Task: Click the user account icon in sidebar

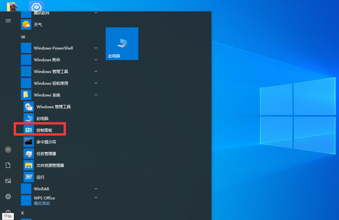Action: [8, 150]
